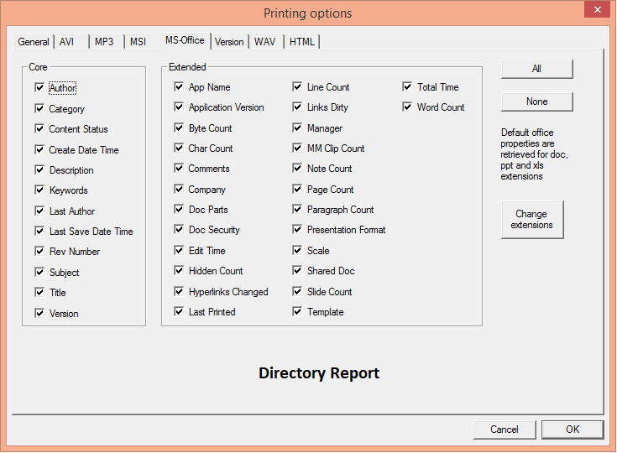Uncheck Hidden Count option

click(x=179, y=270)
